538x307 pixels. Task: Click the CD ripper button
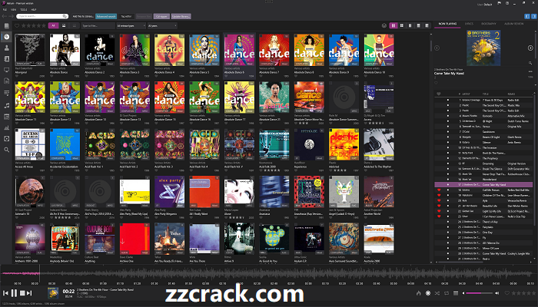pyautogui.click(x=161, y=16)
